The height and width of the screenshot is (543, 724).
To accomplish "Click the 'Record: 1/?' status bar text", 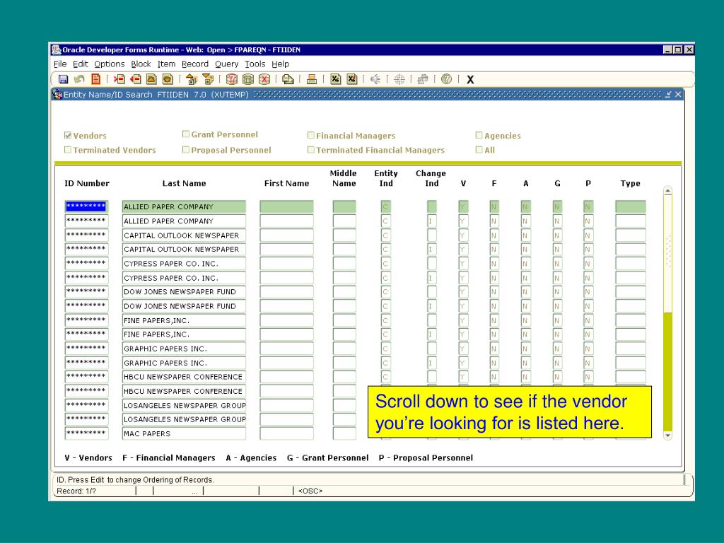I will [x=76, y=491].
